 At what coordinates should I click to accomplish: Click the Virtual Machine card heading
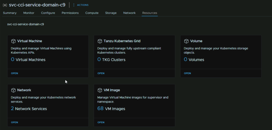(30, 41)
